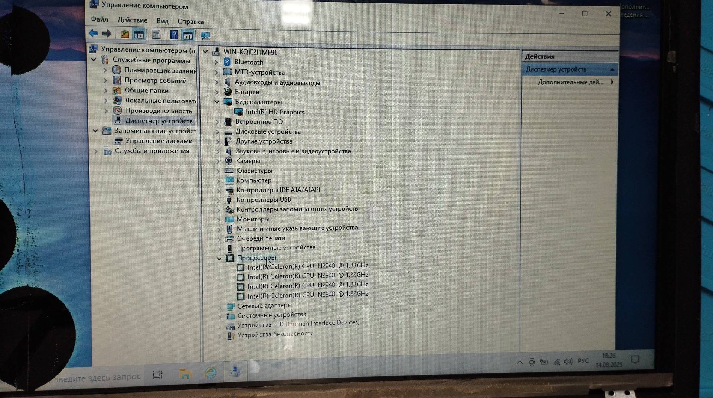Screen dimensions: 713x398
Task: Click the Up one level folder icon
Action: pyautogui.click(x=125, y=35)
